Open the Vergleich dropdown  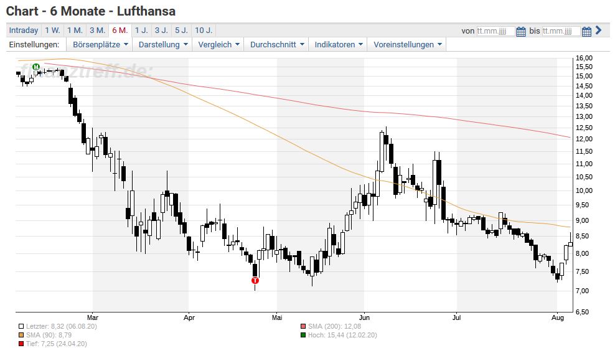[x=218, y=45]
